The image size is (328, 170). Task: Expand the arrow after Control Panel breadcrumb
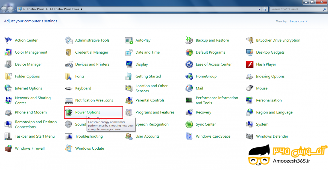(48, 9)
